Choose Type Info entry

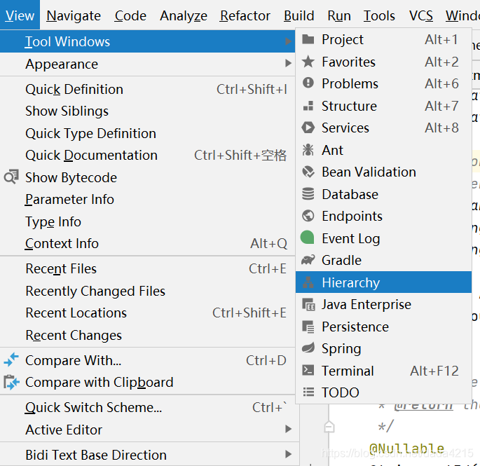click(147, 221)
